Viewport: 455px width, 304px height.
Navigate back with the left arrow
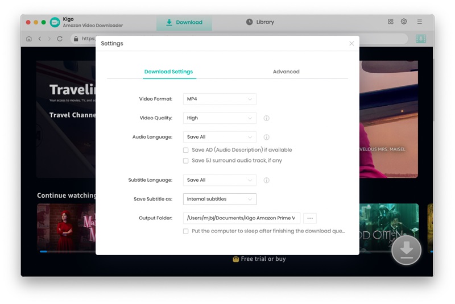point(40,39)
